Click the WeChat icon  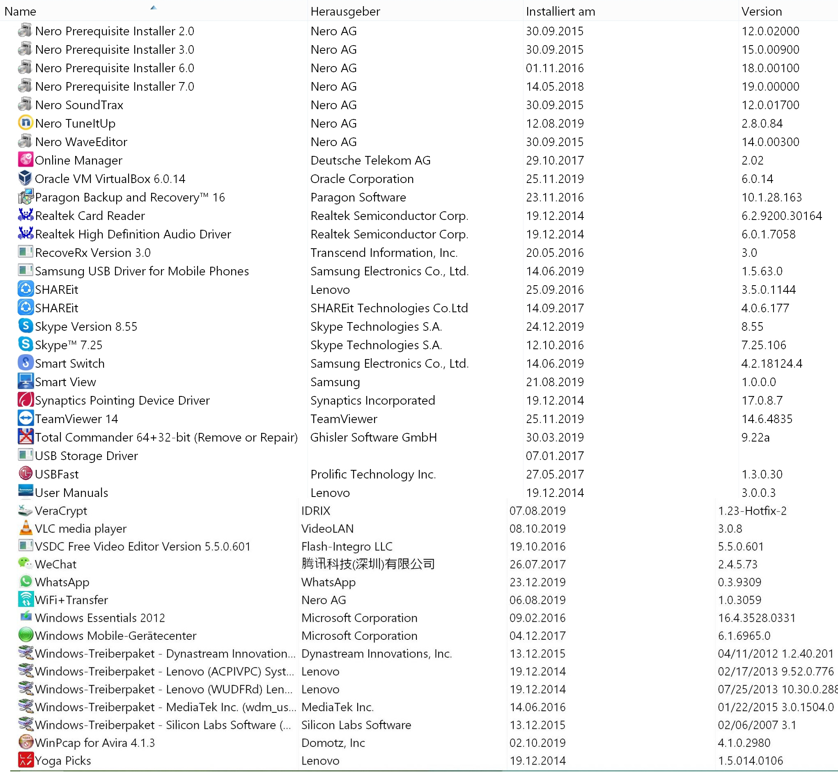click(x=25, y=563)
